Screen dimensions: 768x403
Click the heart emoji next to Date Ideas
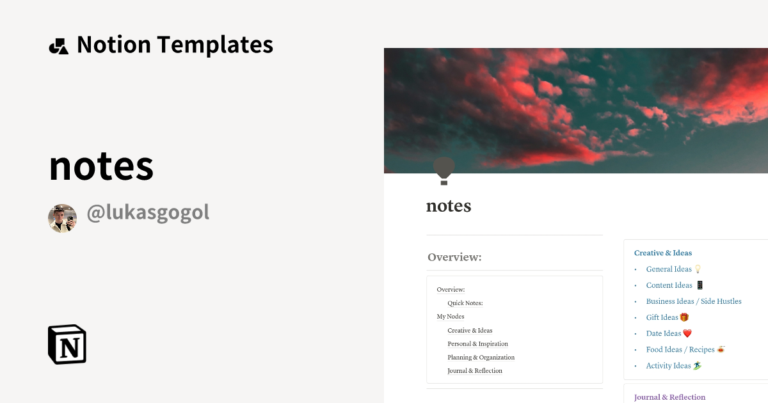coord(687,333)
